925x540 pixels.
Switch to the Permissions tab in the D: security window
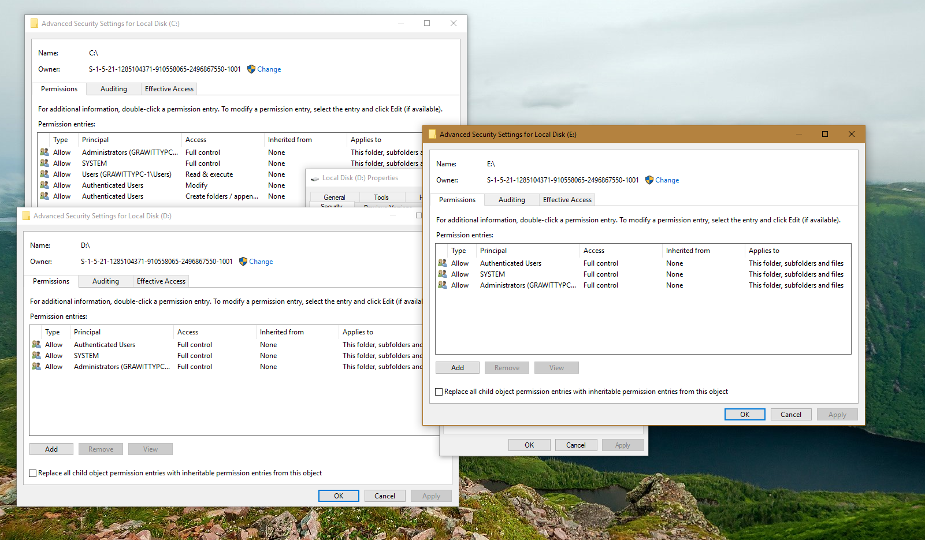[x=51, y=281]
